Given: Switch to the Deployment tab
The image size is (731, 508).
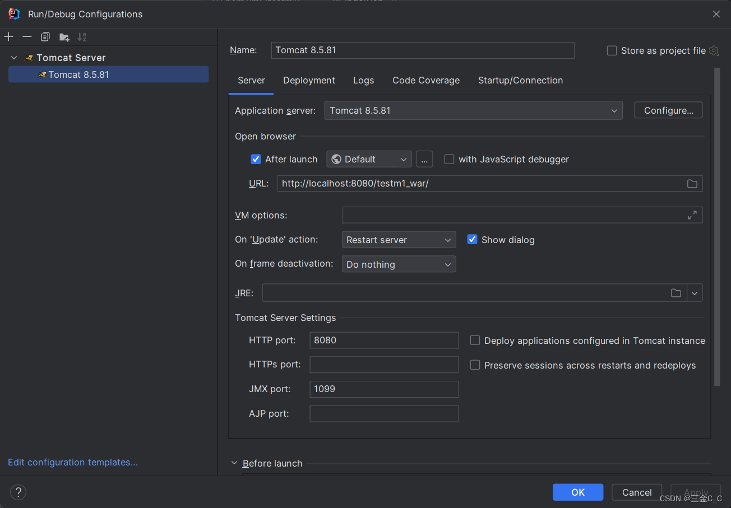Looking at the screenshot, I should 309,80.
